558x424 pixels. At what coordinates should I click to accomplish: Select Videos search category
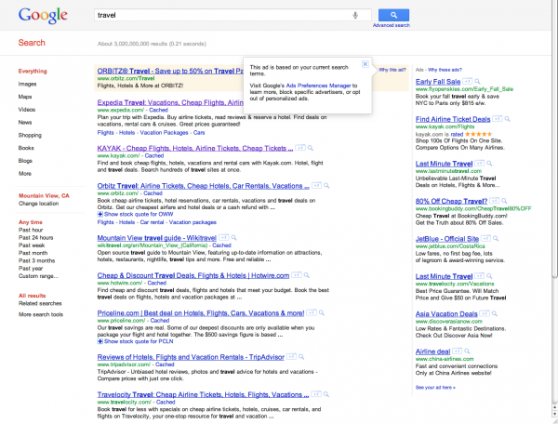click(x=28, y=110)
